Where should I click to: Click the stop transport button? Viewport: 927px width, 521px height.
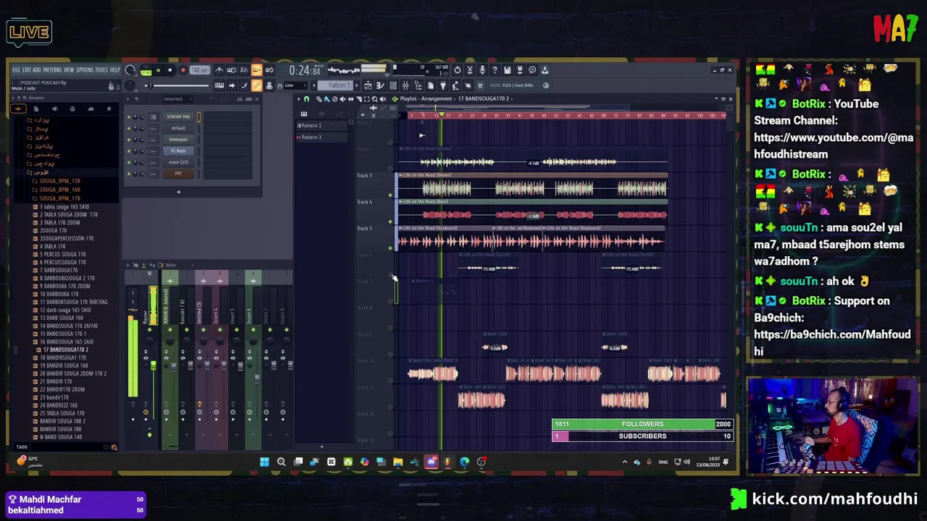[169, 71]
